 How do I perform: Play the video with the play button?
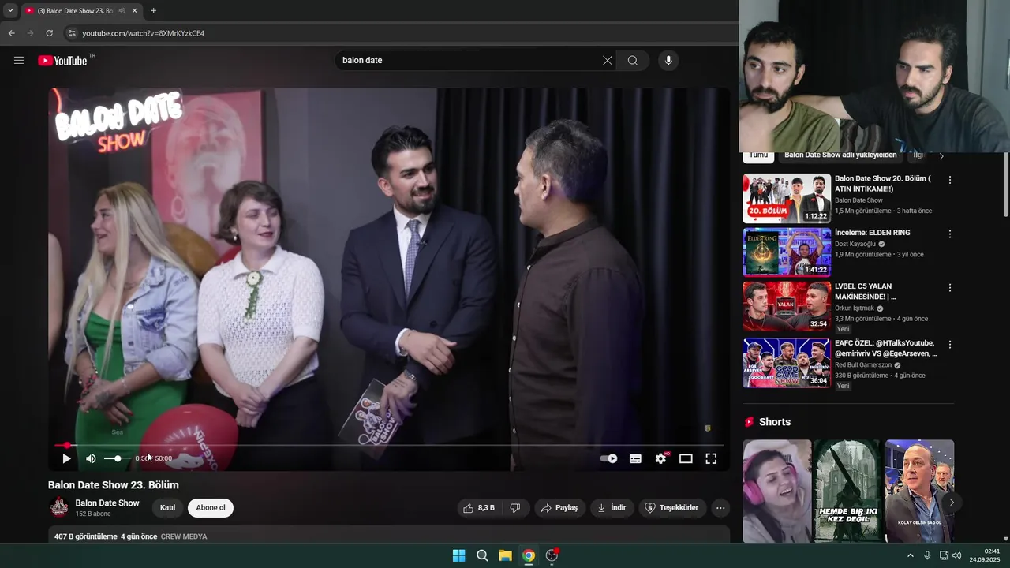pos(66,458)
